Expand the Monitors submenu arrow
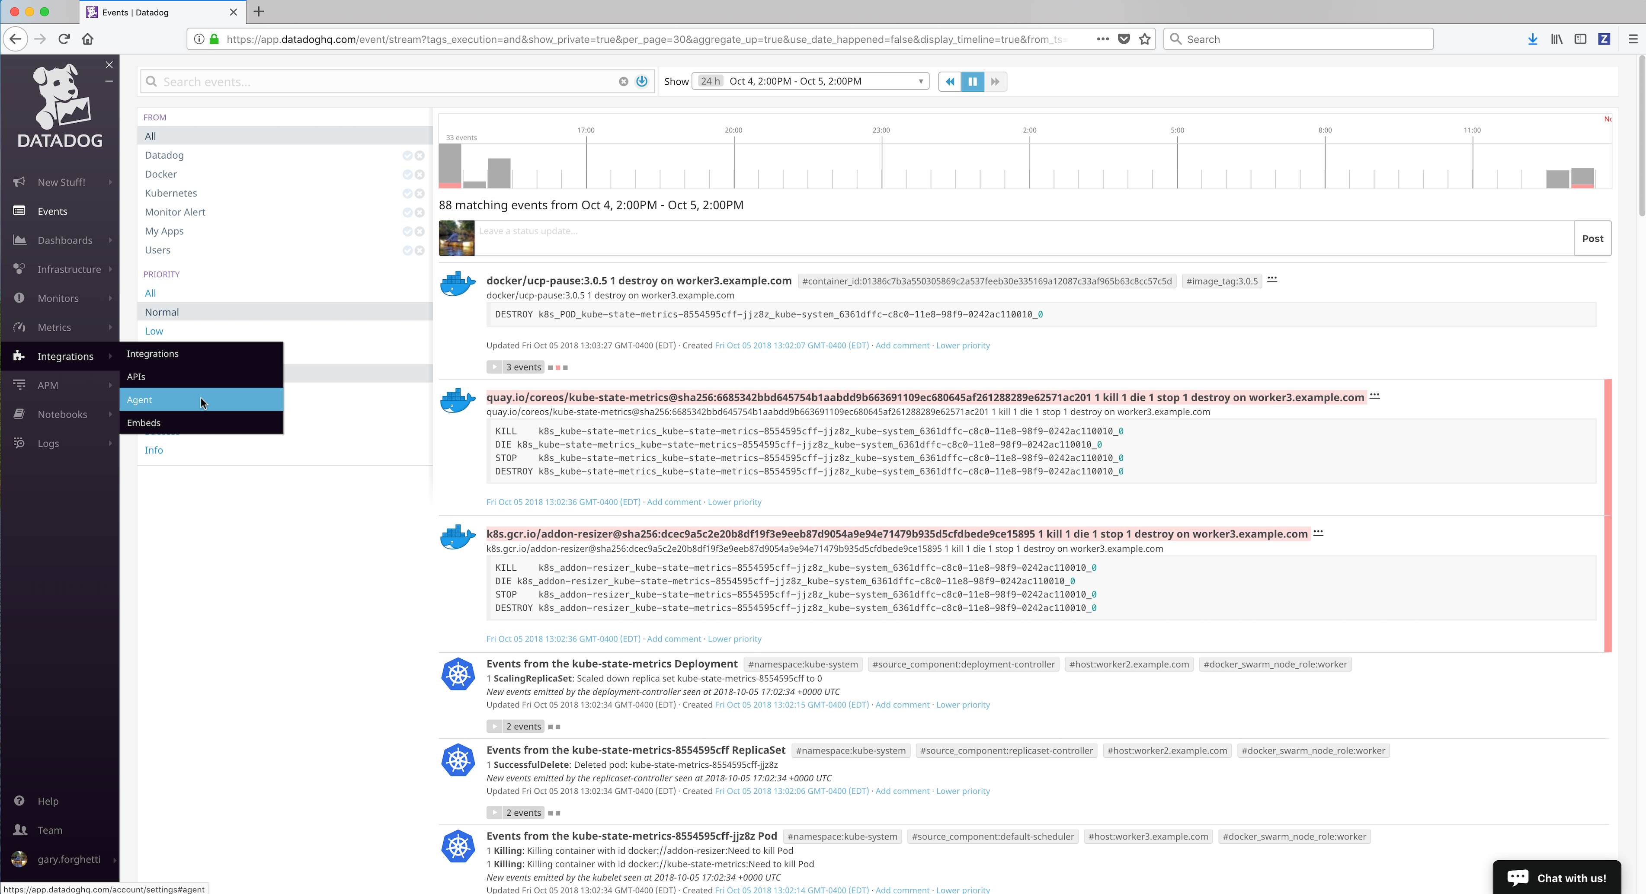1646x894 pixels. [111, 298]
